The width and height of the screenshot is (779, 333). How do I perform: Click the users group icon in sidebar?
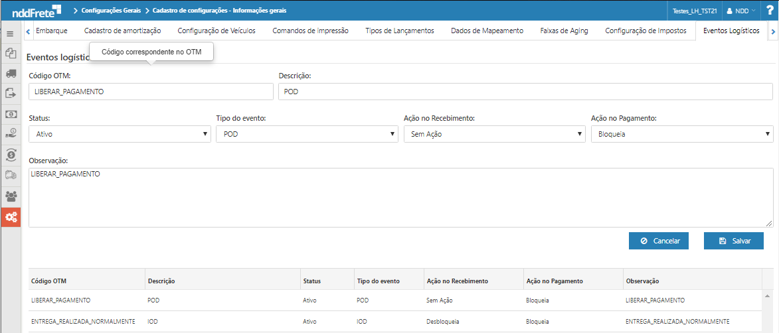pyautogui.click(x=11, y=196)
